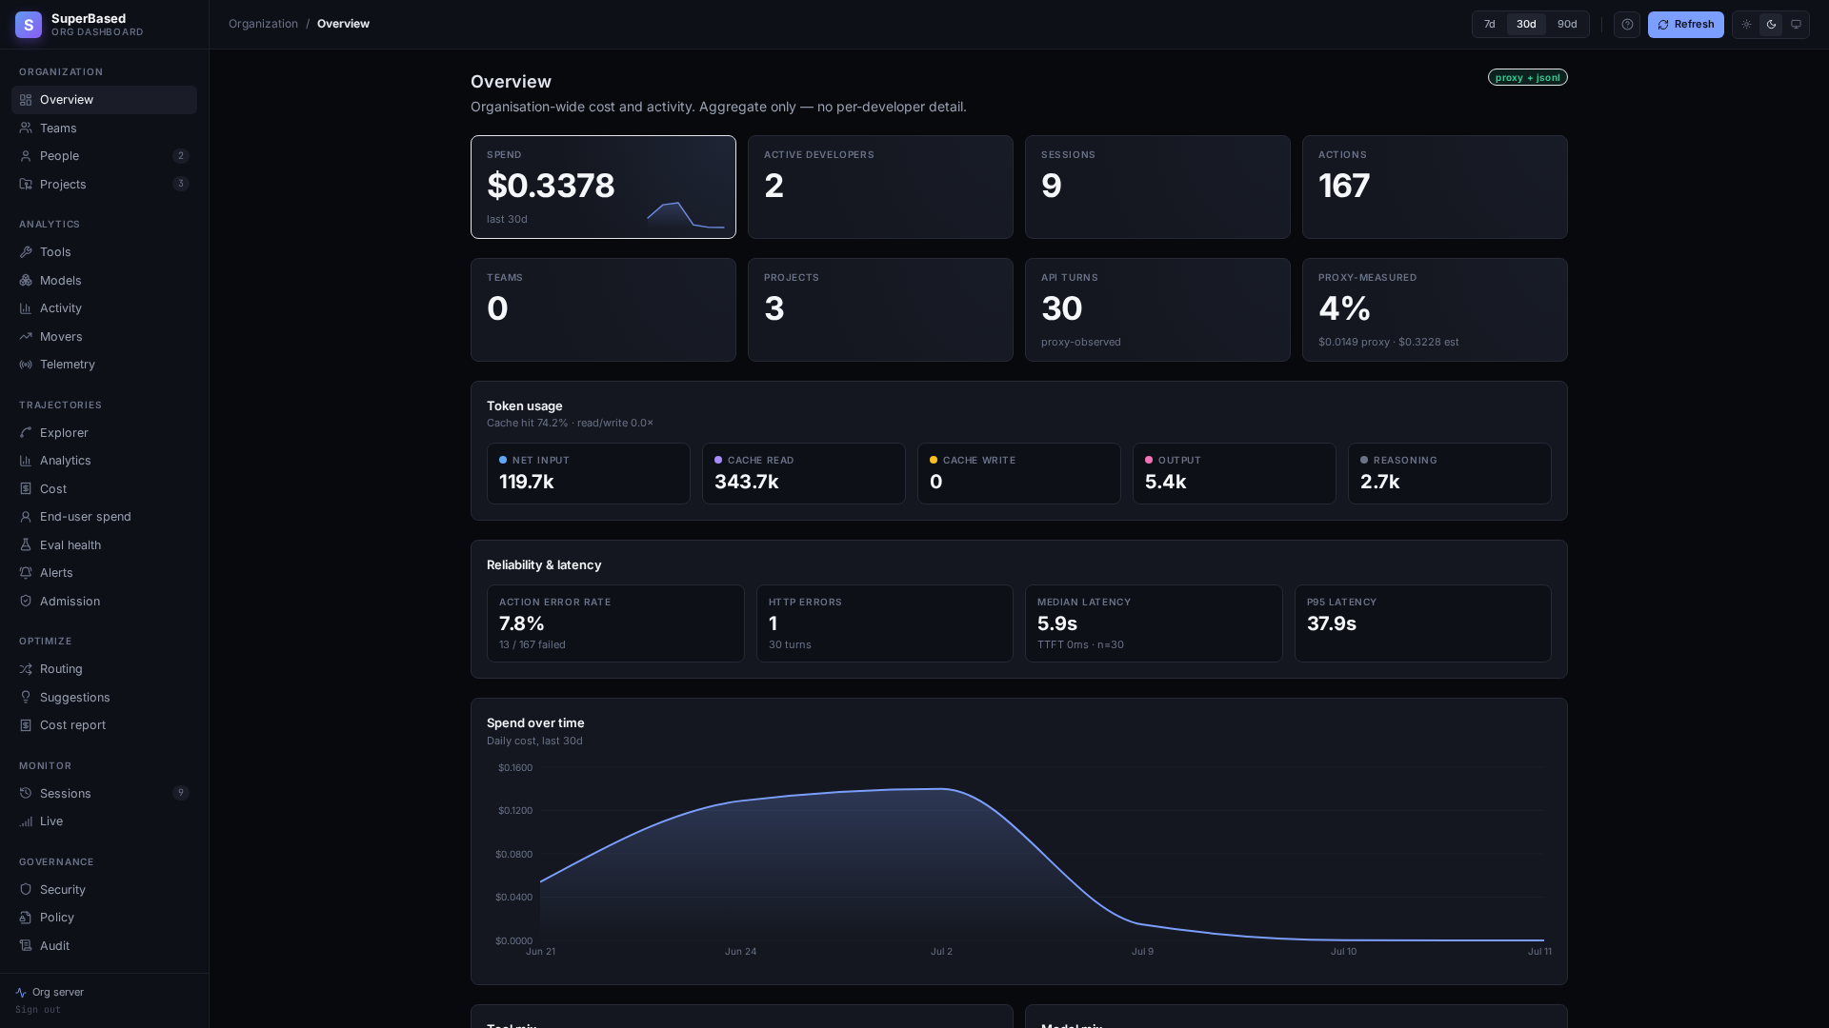Open the Spend $0.3378 card

[x=603, y=187]
